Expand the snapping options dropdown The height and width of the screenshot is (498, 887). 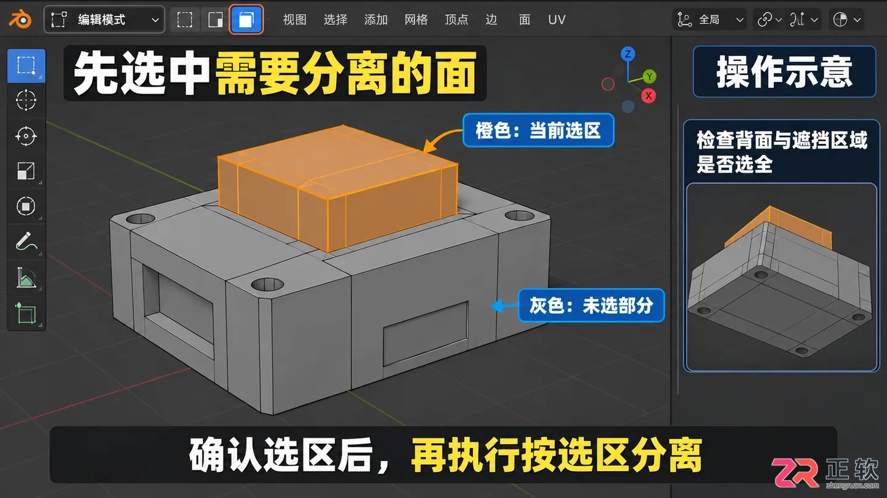click(804, 20)
